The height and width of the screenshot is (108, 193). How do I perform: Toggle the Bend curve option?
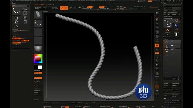pyautogui.click(x=23, y=40)
